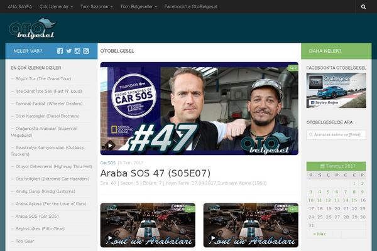Open the Facebook OtoBelgesel page widget

[x=336, y=90]
